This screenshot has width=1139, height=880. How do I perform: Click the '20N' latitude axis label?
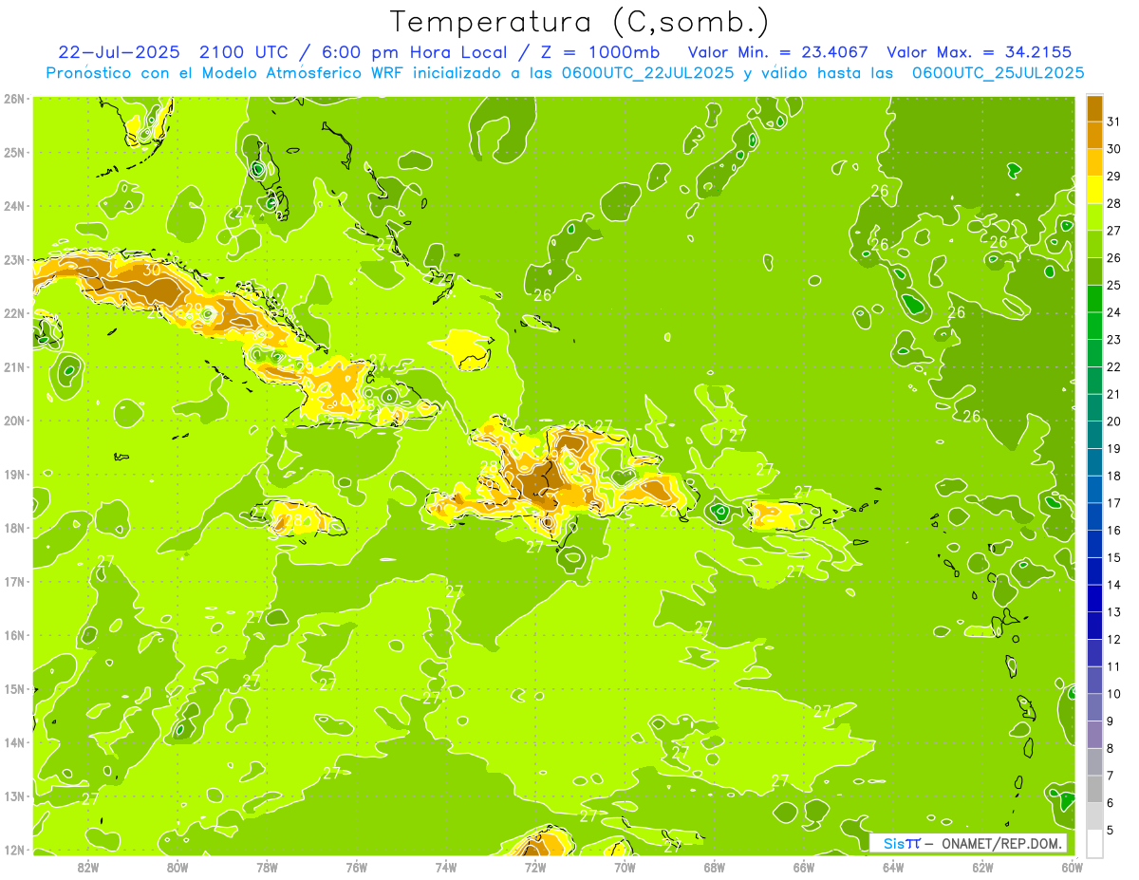13,421
